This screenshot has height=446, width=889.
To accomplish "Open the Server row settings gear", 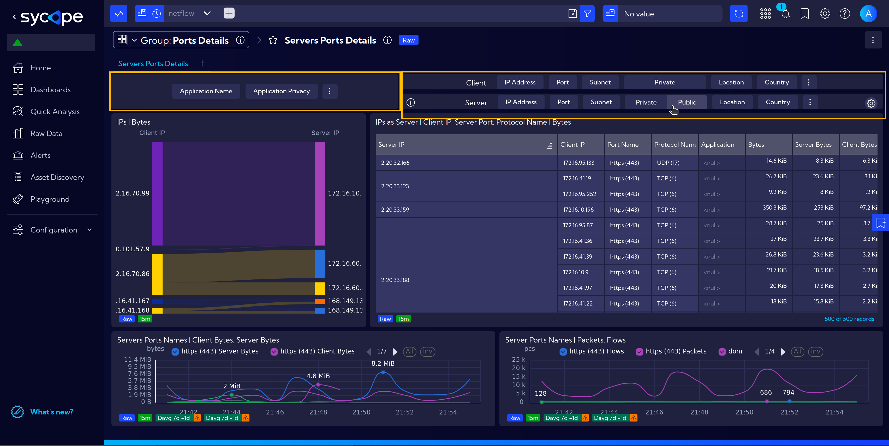I will [x=871, y=103].
